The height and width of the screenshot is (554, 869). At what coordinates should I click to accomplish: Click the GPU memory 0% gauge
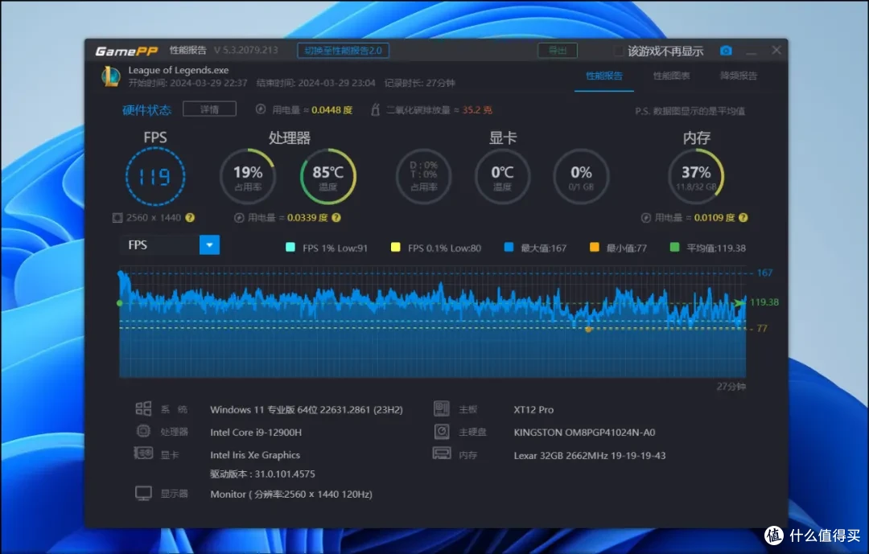[581, 176]
